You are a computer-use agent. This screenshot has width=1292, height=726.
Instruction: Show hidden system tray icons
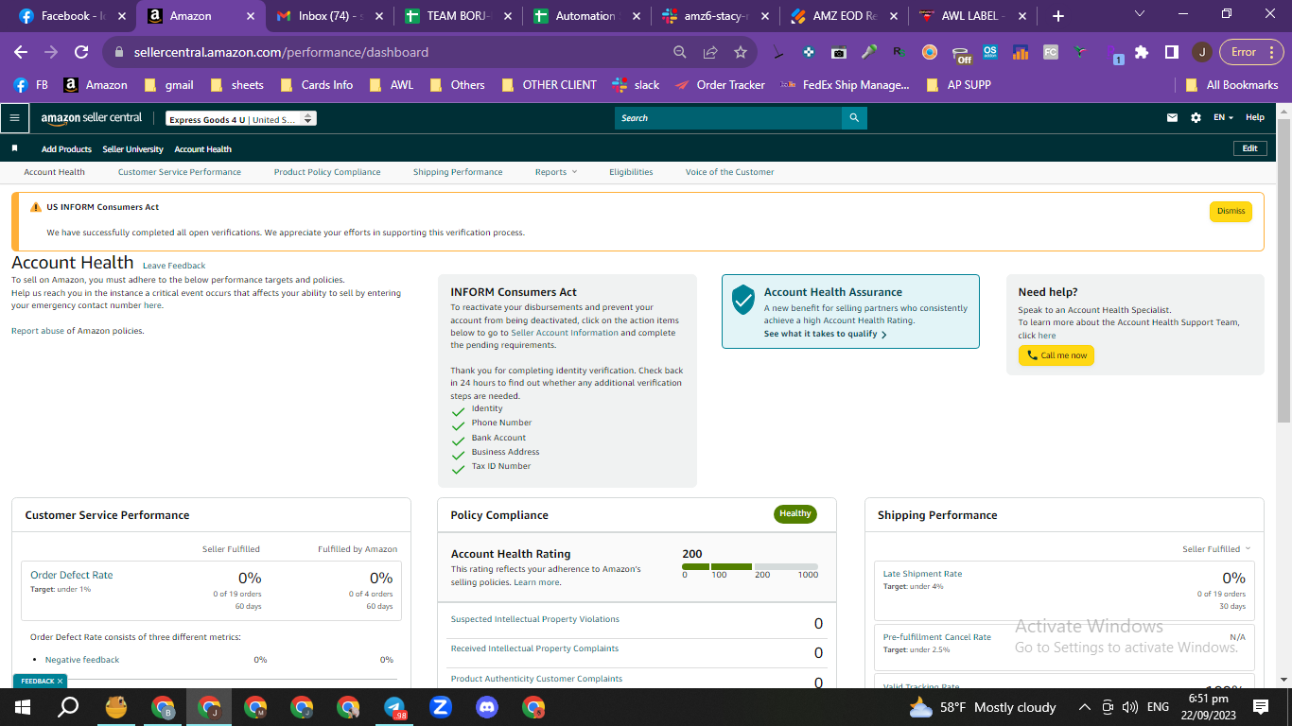point(1084,707)
